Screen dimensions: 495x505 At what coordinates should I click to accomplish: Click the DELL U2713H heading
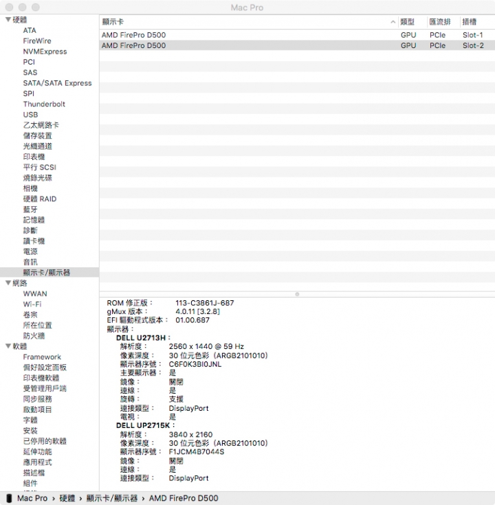(x=144, y=337)
